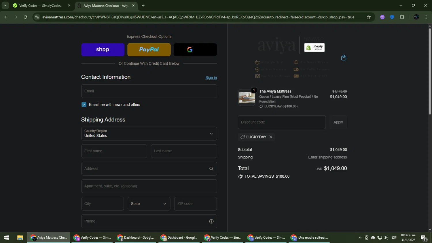Screen dimensions: 432x243
Task: Click into the ZIP code field
Action: (x=195, y=204)
